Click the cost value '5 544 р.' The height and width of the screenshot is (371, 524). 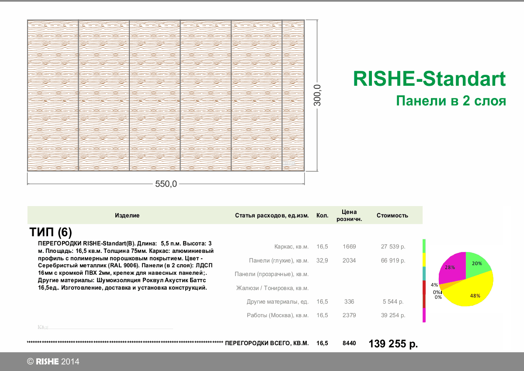[x=393, y=302]
